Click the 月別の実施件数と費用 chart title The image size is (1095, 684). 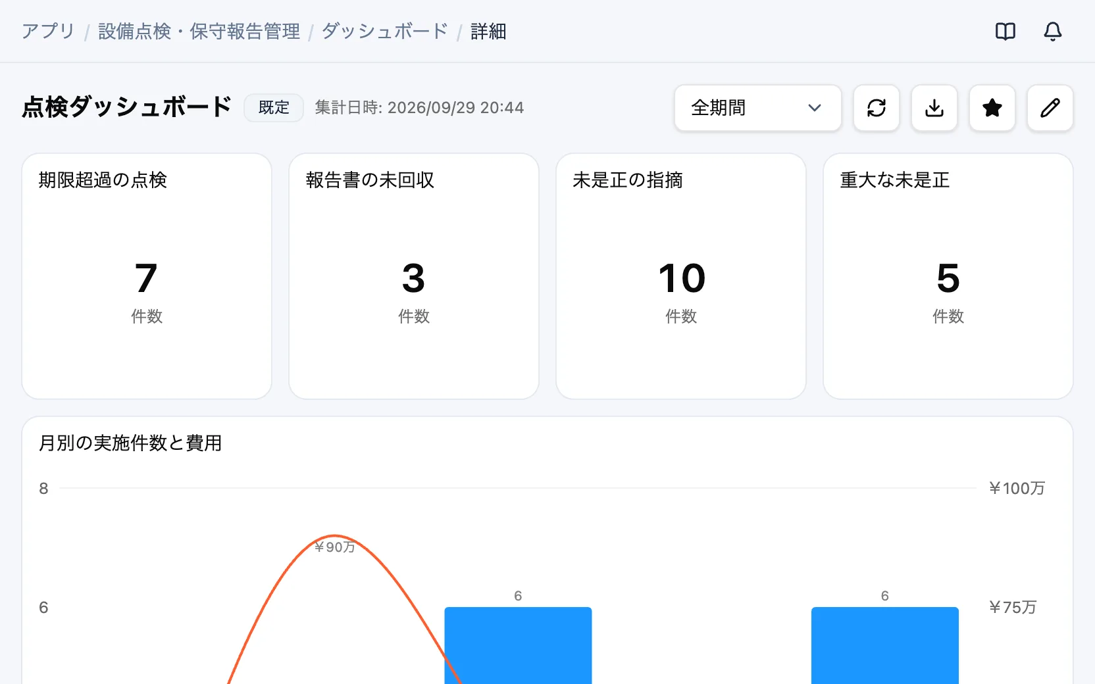[x=130, y=443]
